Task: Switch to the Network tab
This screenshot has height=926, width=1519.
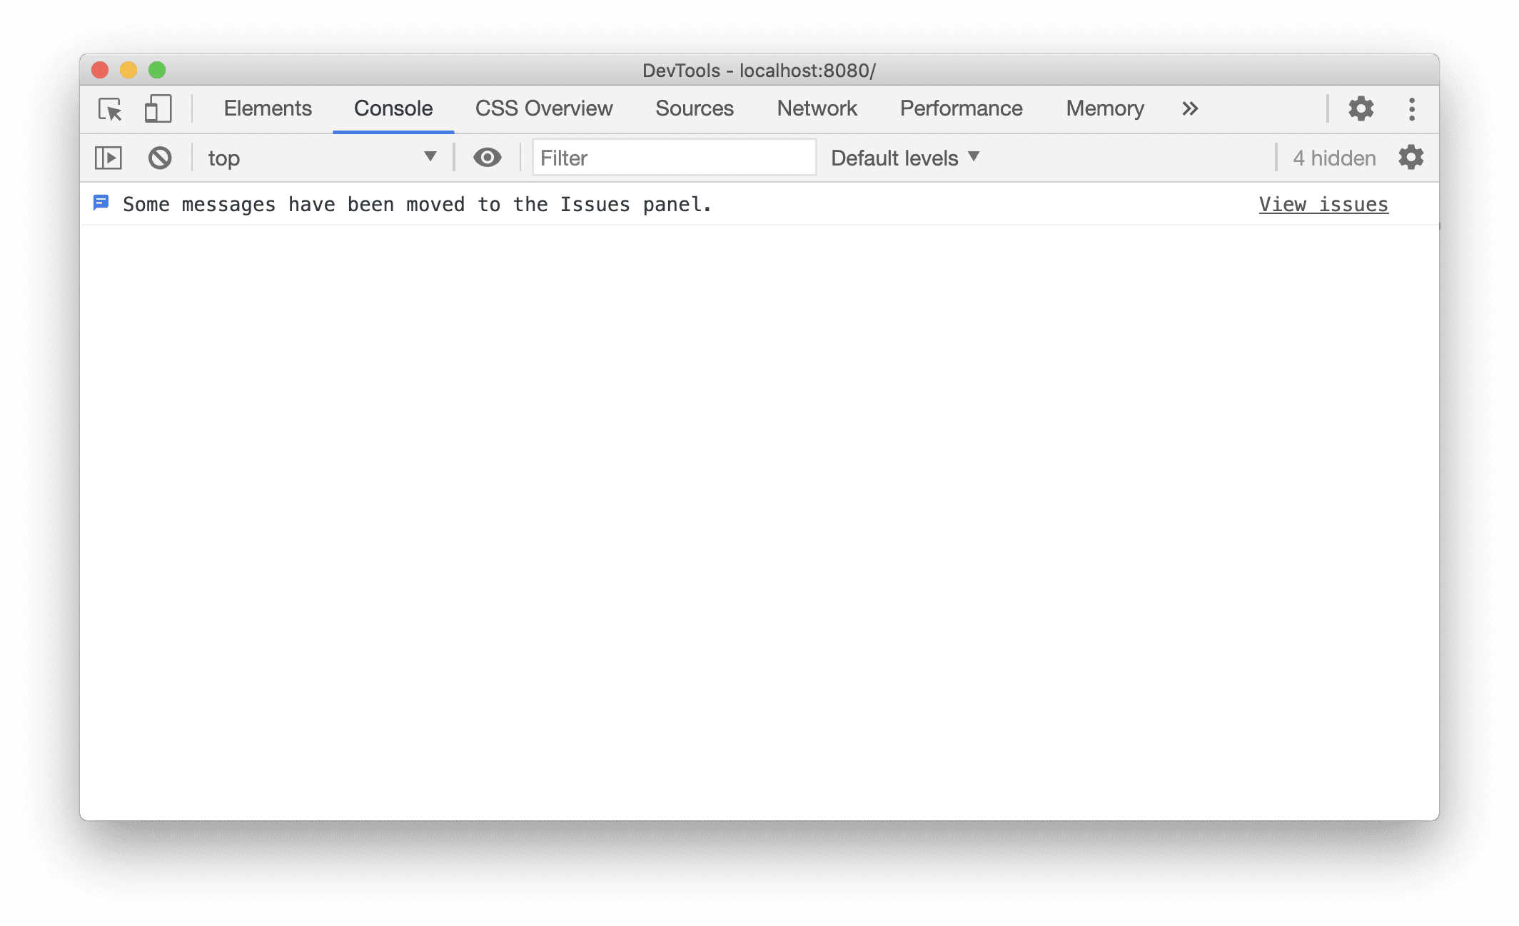Action: tap(816, 107)
